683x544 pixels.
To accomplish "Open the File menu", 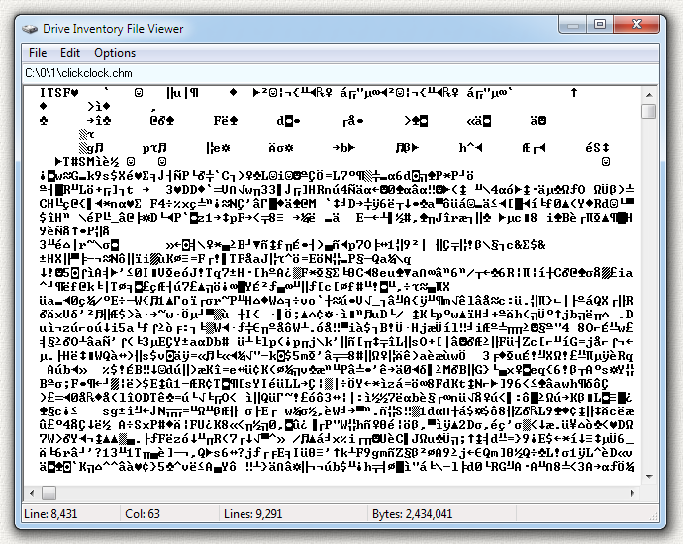I will (x=38, y=53).
